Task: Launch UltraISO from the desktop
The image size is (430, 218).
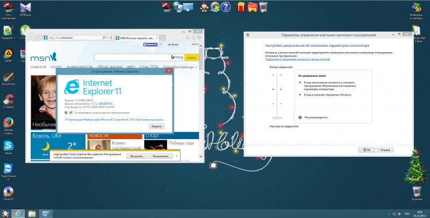Action: click(x=8, y=194)
